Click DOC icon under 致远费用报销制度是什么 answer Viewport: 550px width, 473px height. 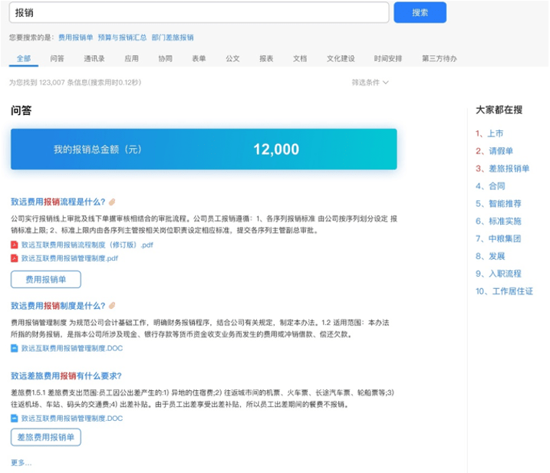coord(15,348)
